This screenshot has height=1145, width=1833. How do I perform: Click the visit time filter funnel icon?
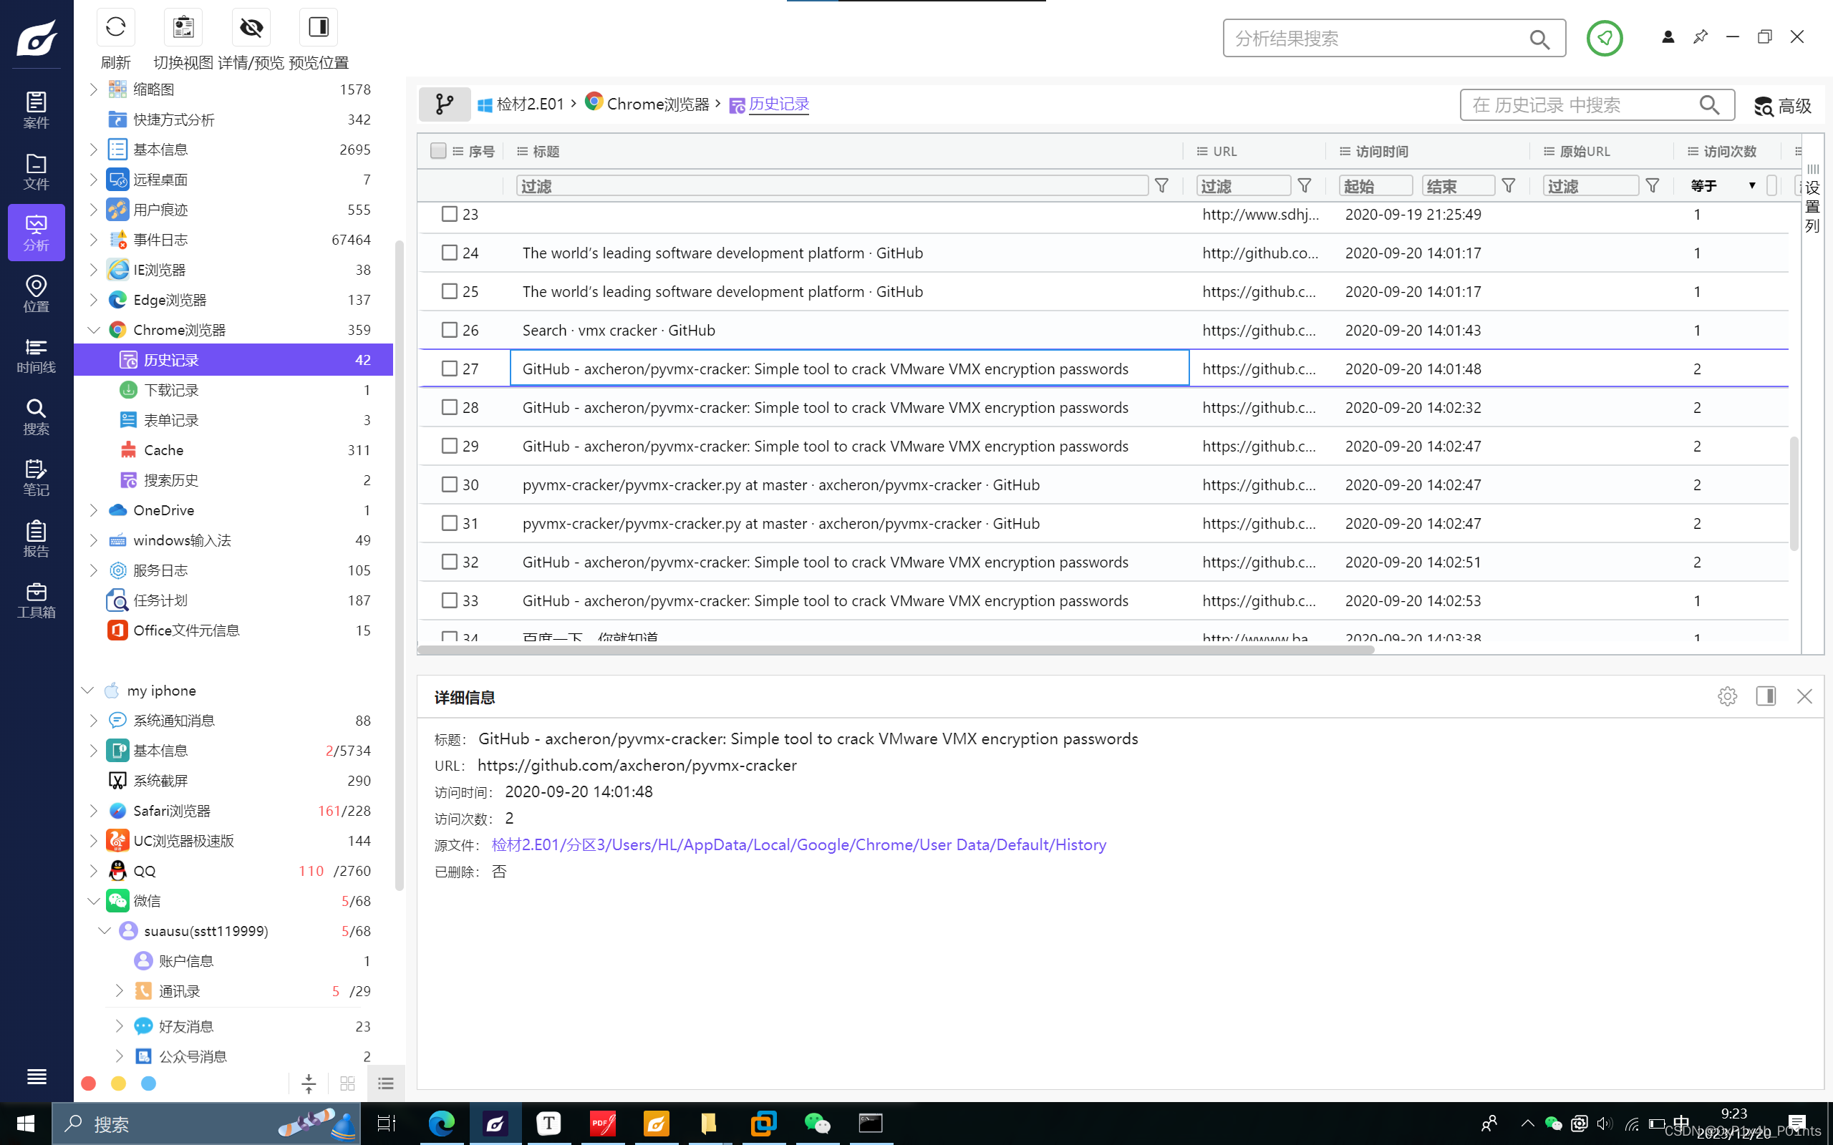1508,185
